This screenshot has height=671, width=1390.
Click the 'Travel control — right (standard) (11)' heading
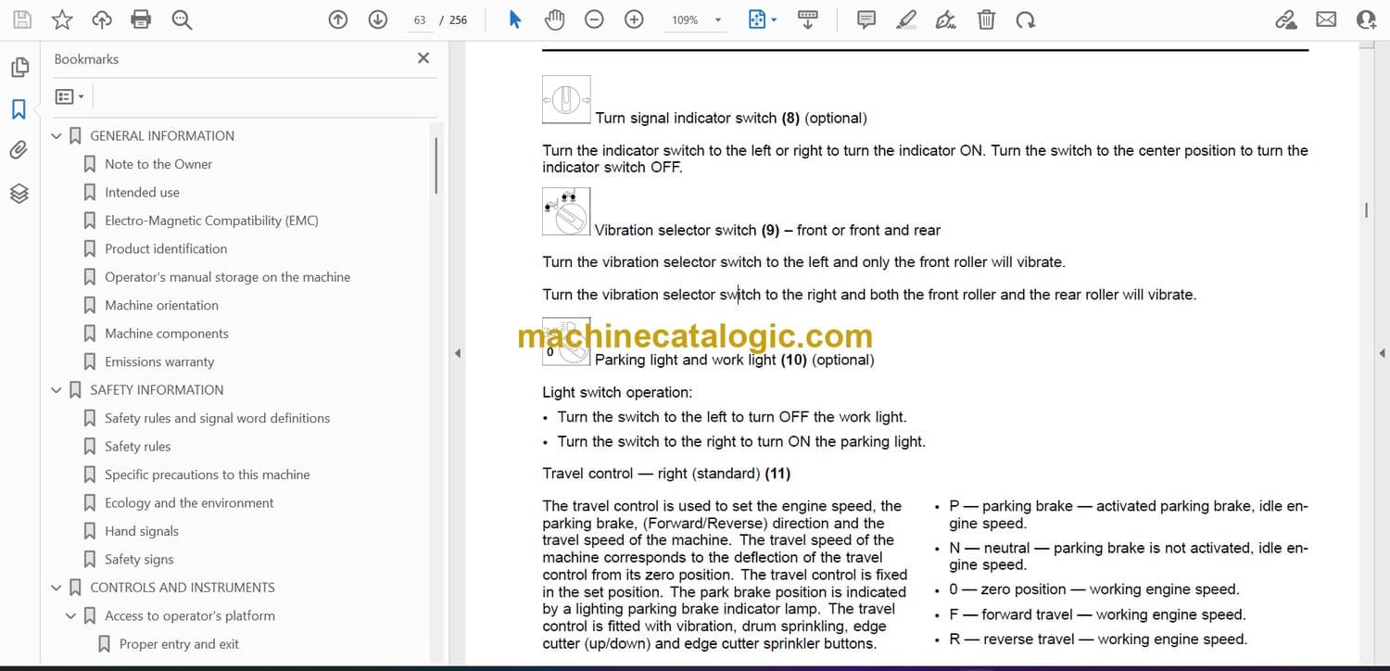pos(666,474)
